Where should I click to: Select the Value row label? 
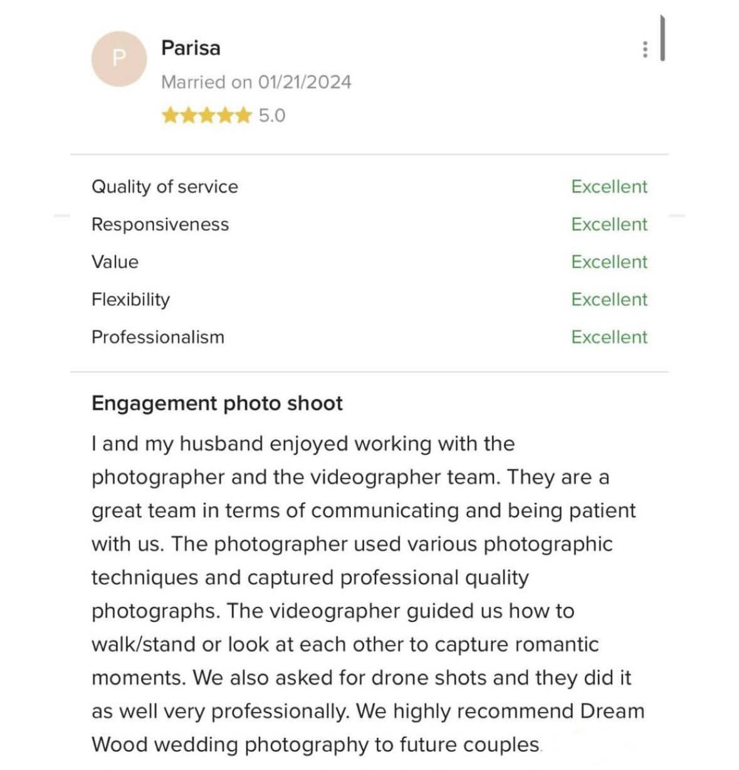pos(115,262)
